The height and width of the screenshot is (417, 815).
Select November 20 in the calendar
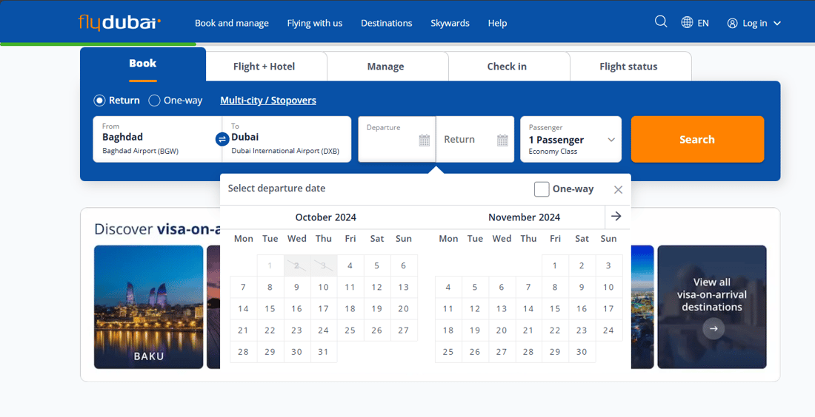[502, 330]
